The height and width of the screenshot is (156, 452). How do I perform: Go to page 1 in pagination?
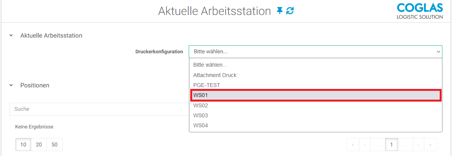point(391,145)
